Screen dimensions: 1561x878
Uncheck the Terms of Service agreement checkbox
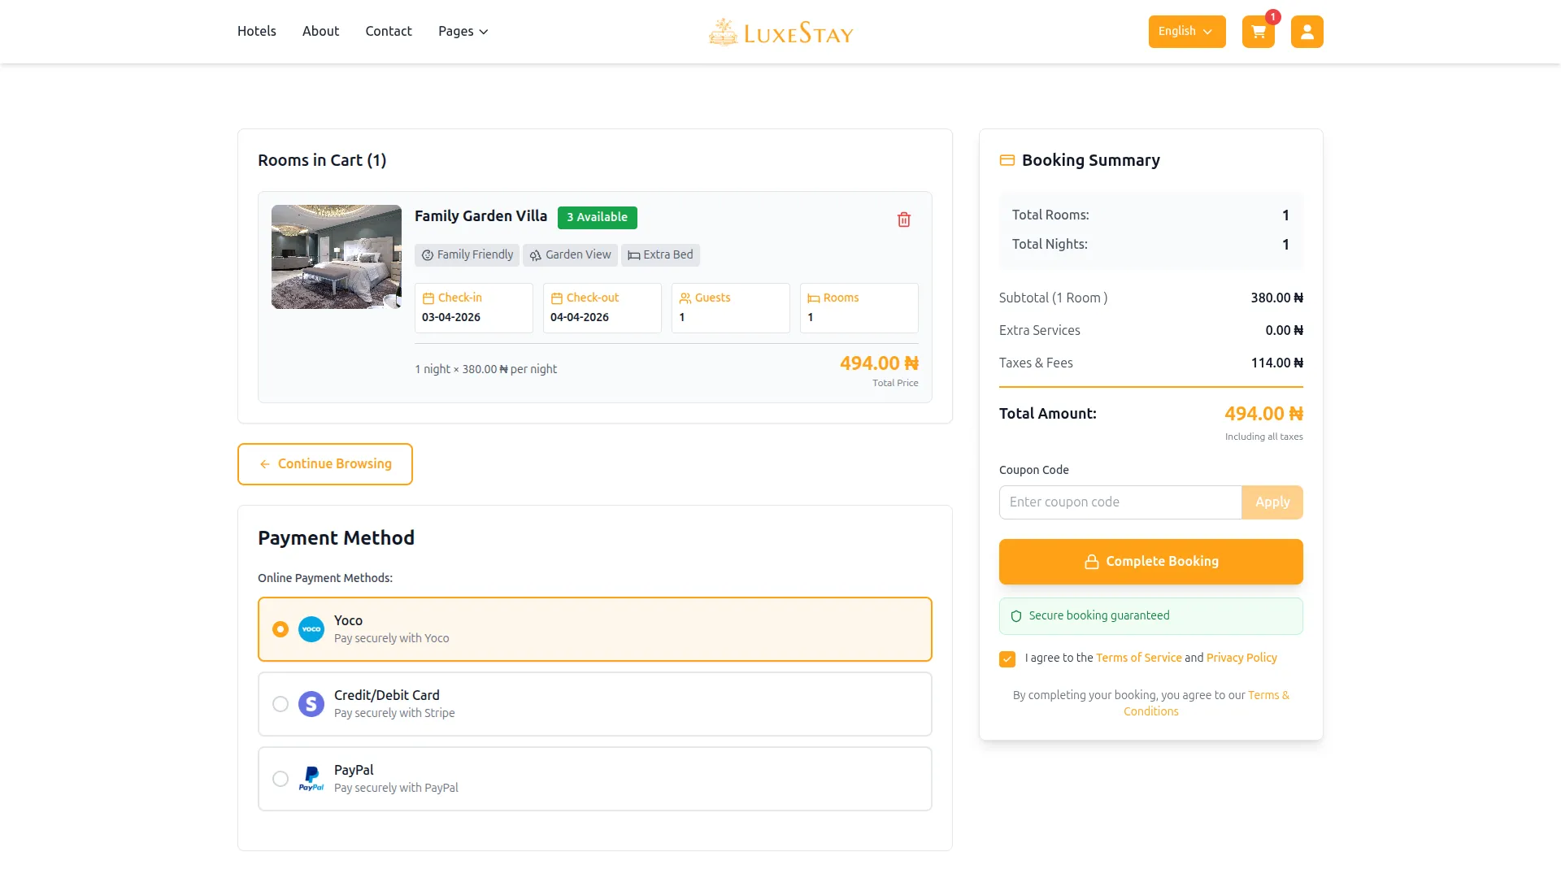pos(1007,659)
